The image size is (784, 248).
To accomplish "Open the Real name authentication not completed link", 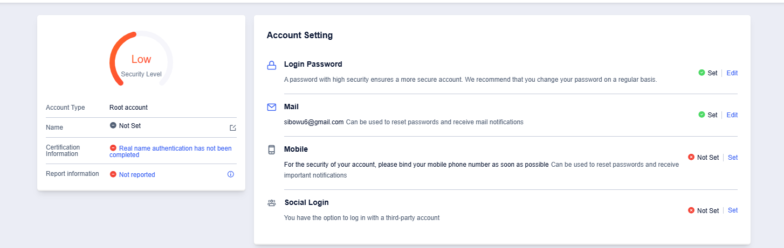I will point(170,151).
